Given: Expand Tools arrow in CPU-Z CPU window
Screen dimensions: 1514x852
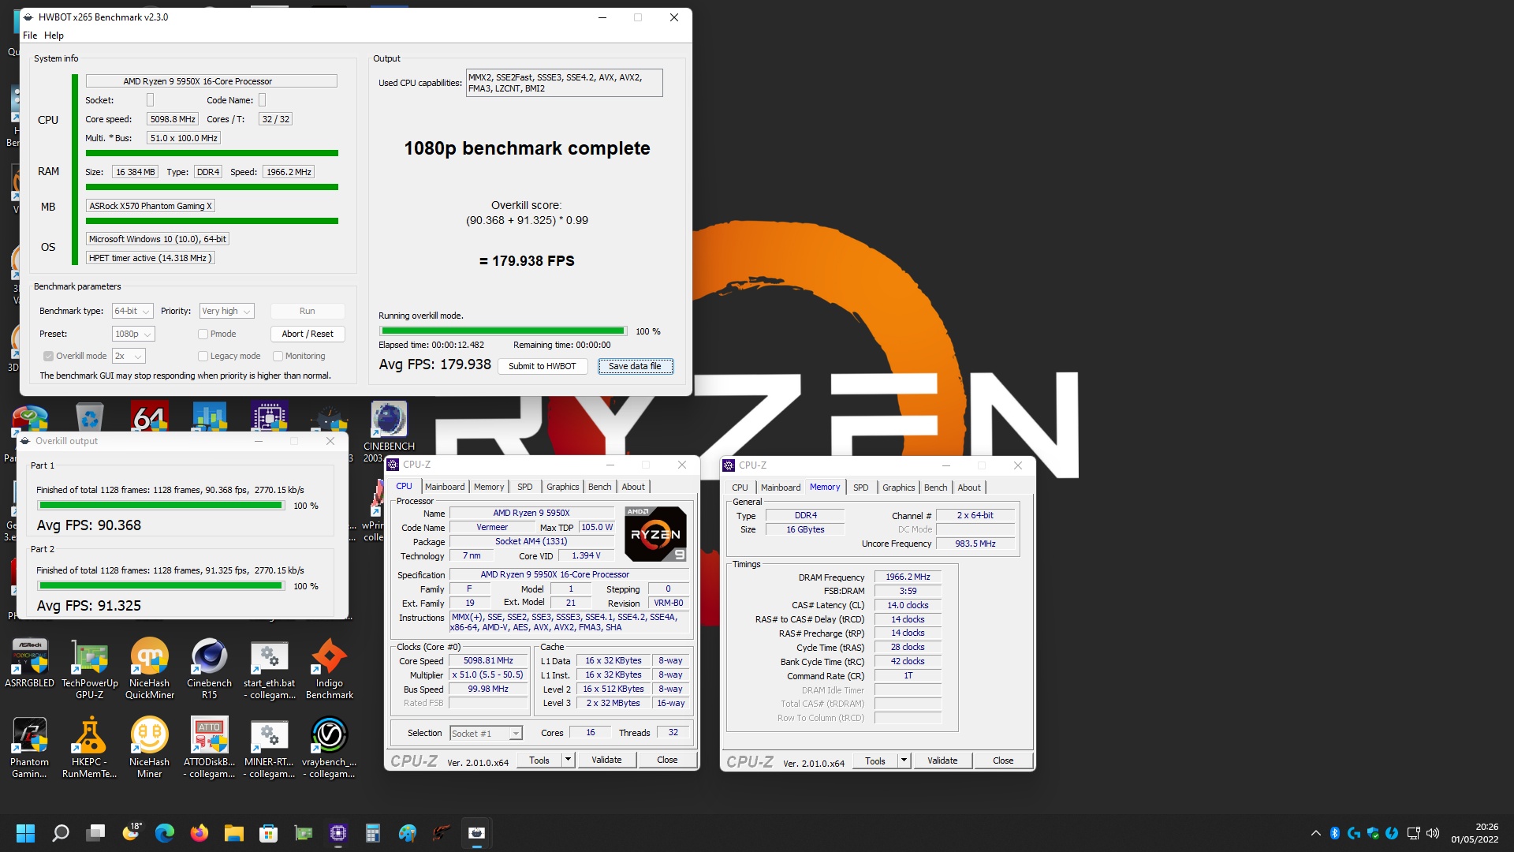Looking at the screenshot, I should point(568,760).
